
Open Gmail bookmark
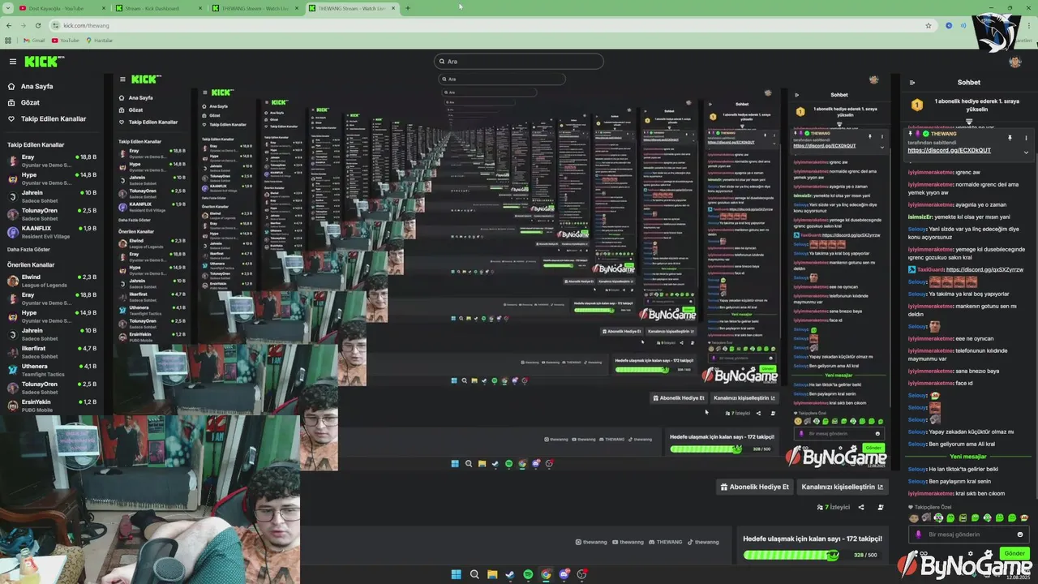click(x=34, y=40)
